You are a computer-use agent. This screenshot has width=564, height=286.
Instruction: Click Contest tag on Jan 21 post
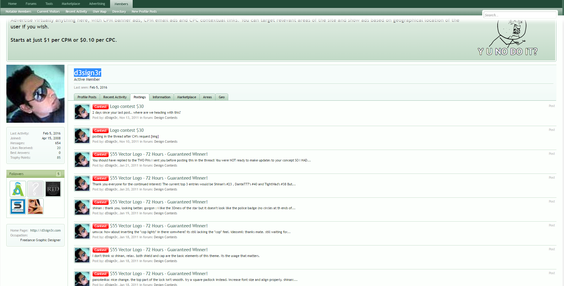100,154
